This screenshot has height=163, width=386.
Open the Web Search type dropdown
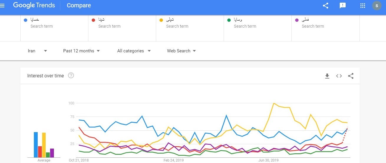pos(181,51)
